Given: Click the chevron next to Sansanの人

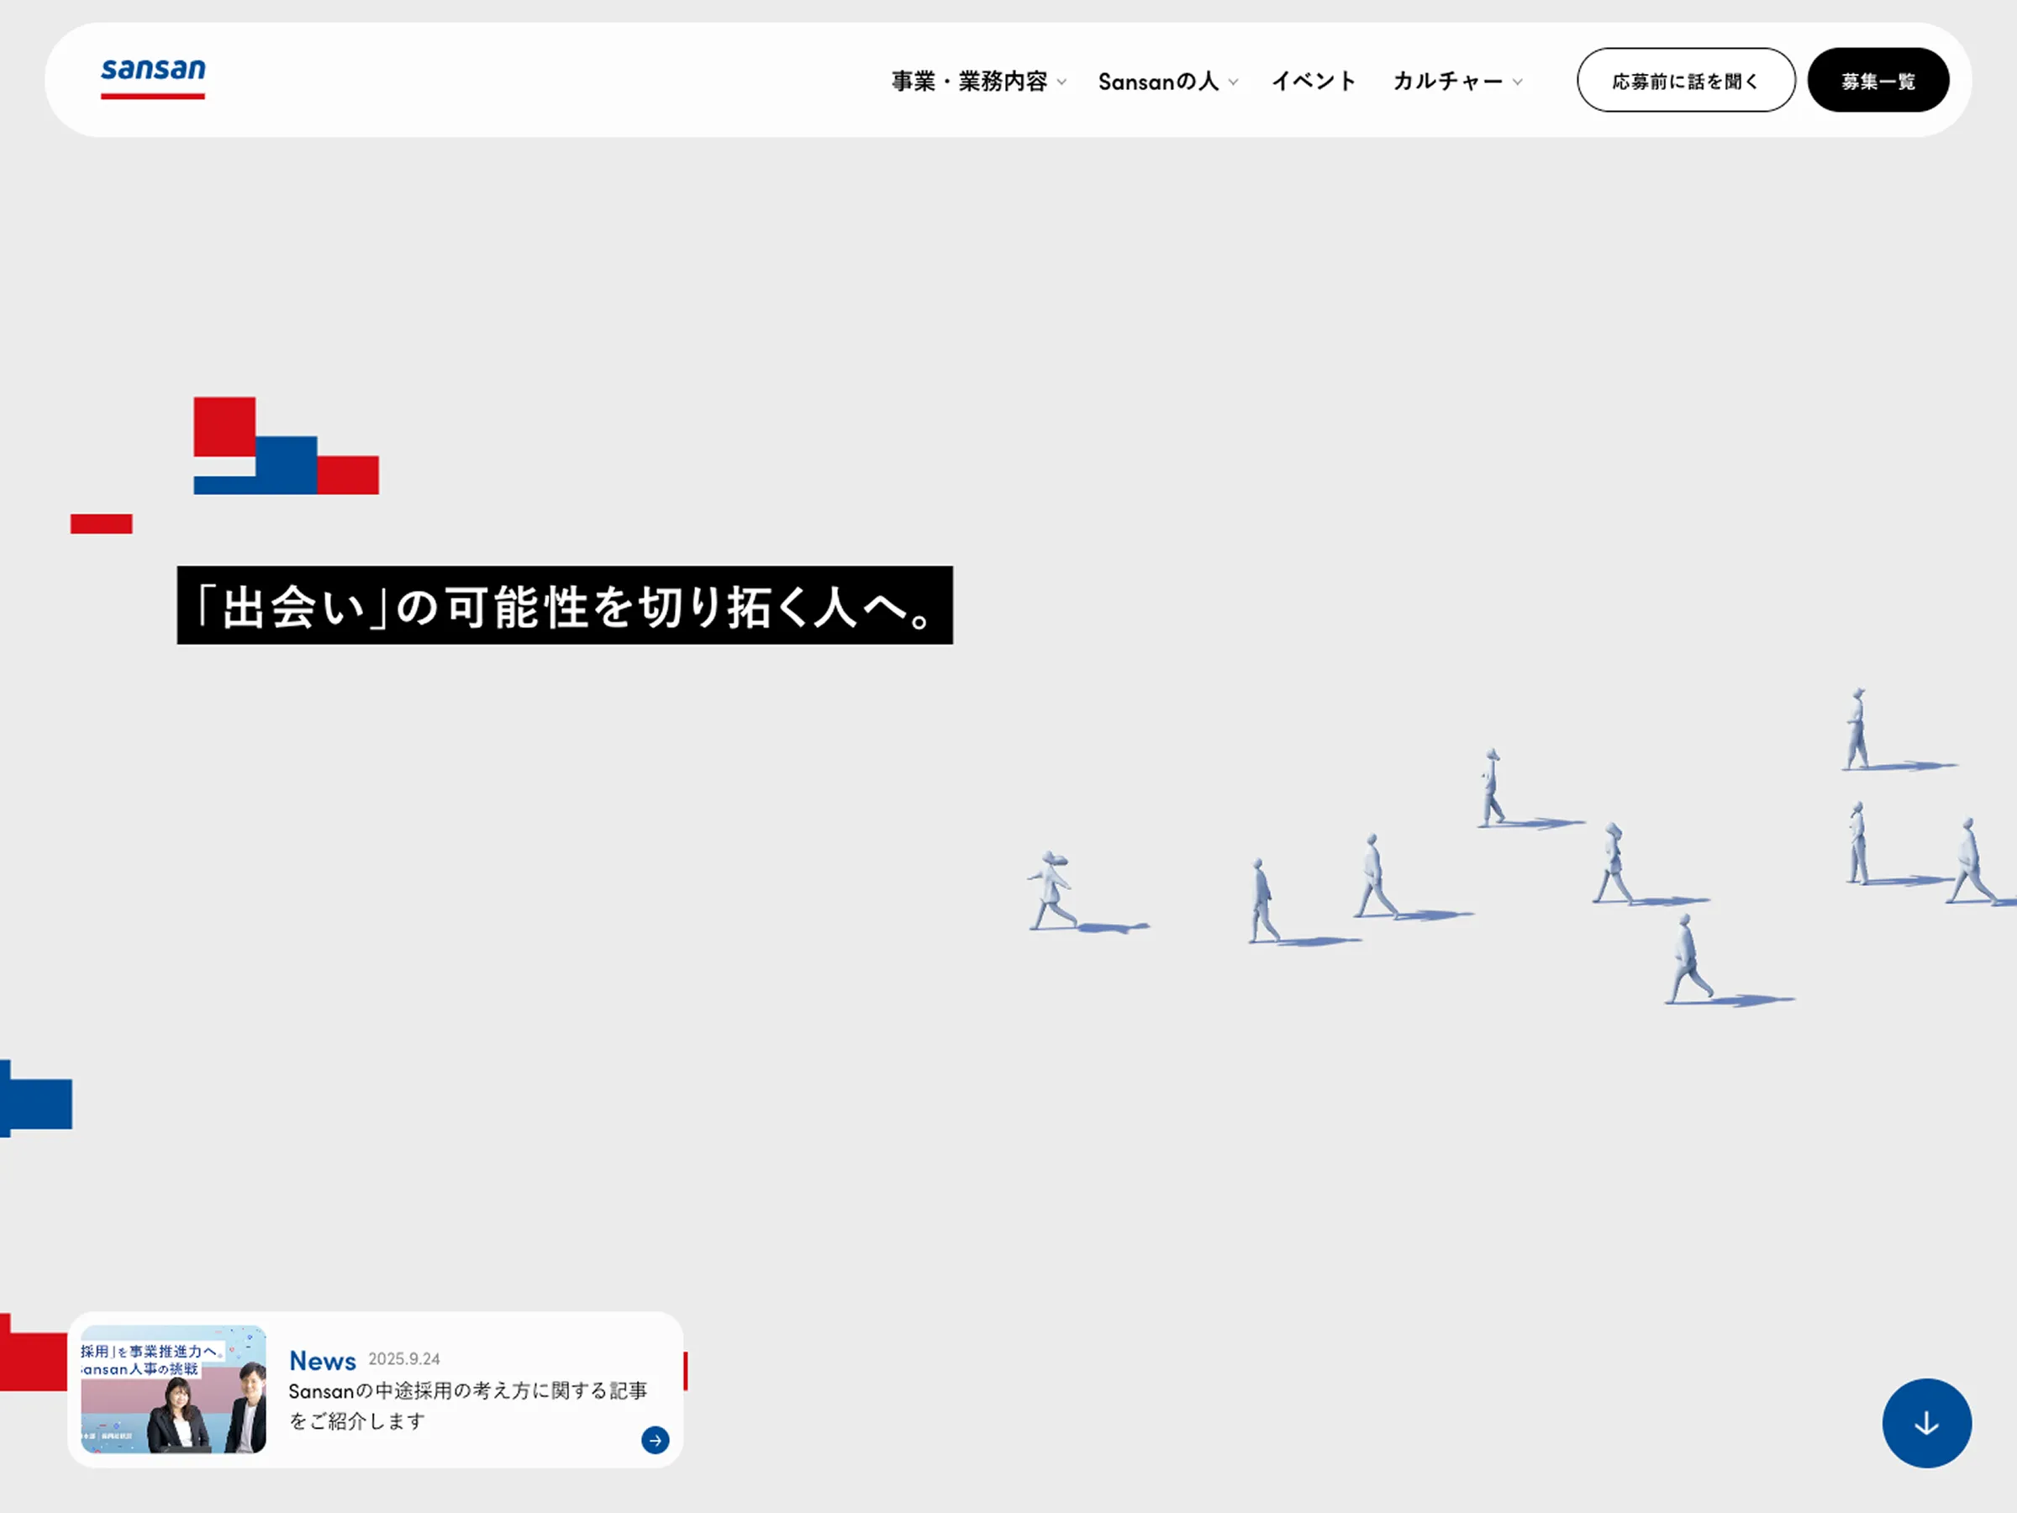Looking at the screenshot, I should (1233, 84).
